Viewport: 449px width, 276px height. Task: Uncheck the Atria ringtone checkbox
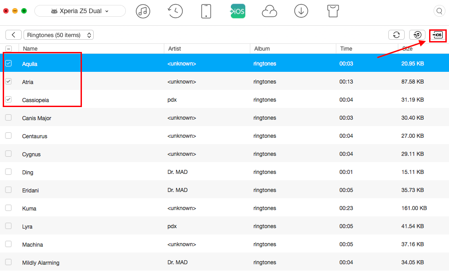tap(9, 81)
